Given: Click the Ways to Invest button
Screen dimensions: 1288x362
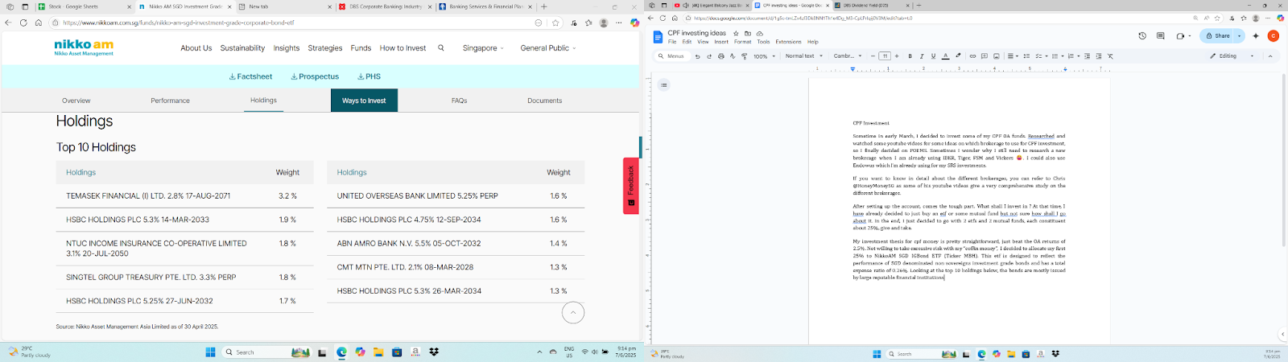Looking at the screenshot, I should 364,101.
